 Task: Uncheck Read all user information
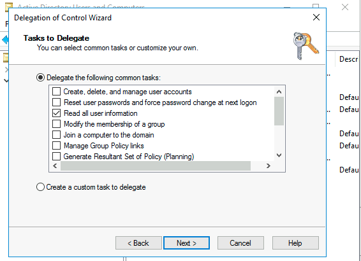point(56,113)
